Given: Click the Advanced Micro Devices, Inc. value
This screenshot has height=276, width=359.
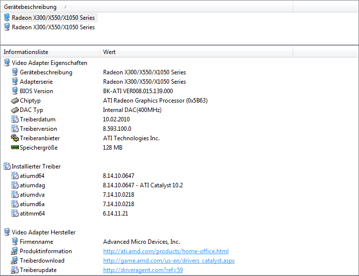Looking at the screenshot, I should coord(141,242).
